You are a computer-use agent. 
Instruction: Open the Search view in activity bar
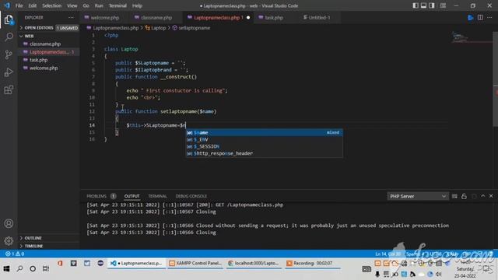tap(9, 37)
